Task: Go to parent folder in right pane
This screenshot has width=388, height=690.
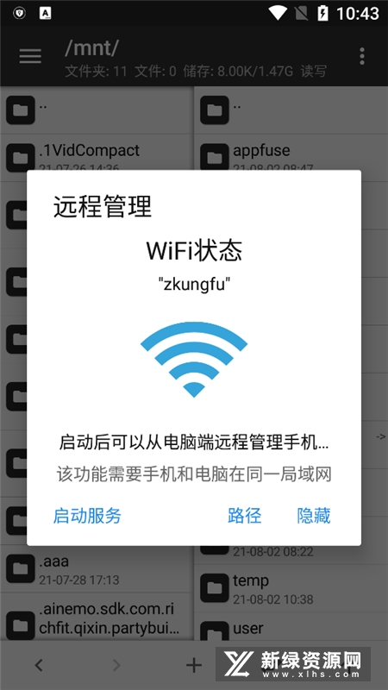Action: pos(291,110)
